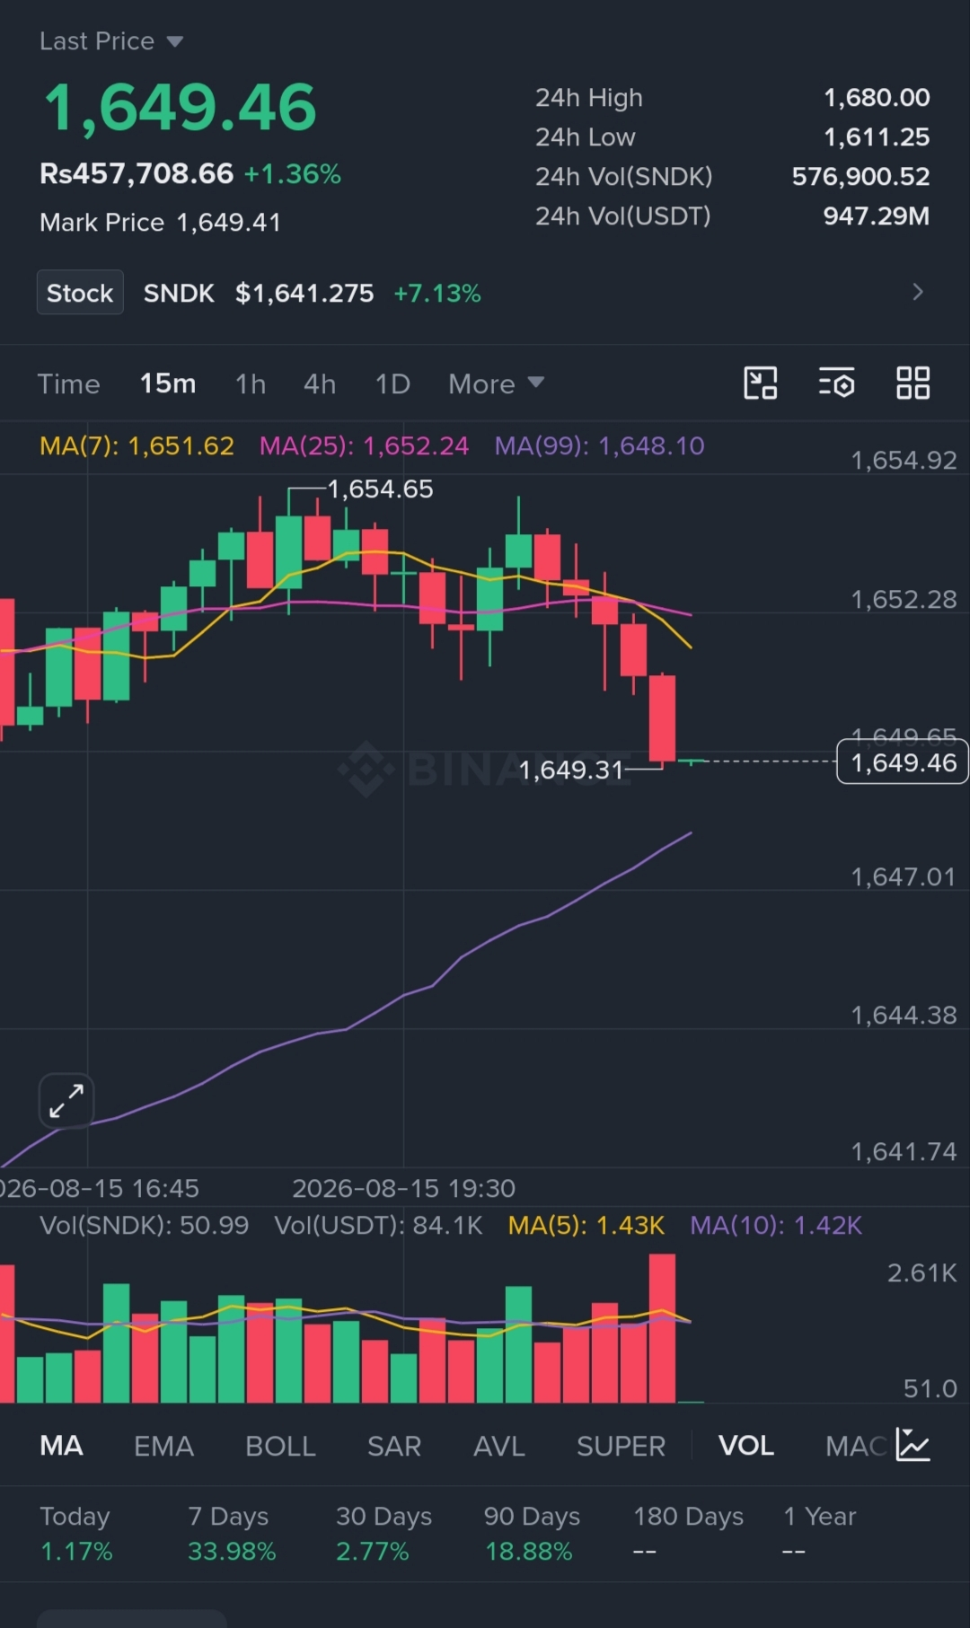Tap the current price tag on axis
Viewport: 970px width, 1628px height.
903,762
